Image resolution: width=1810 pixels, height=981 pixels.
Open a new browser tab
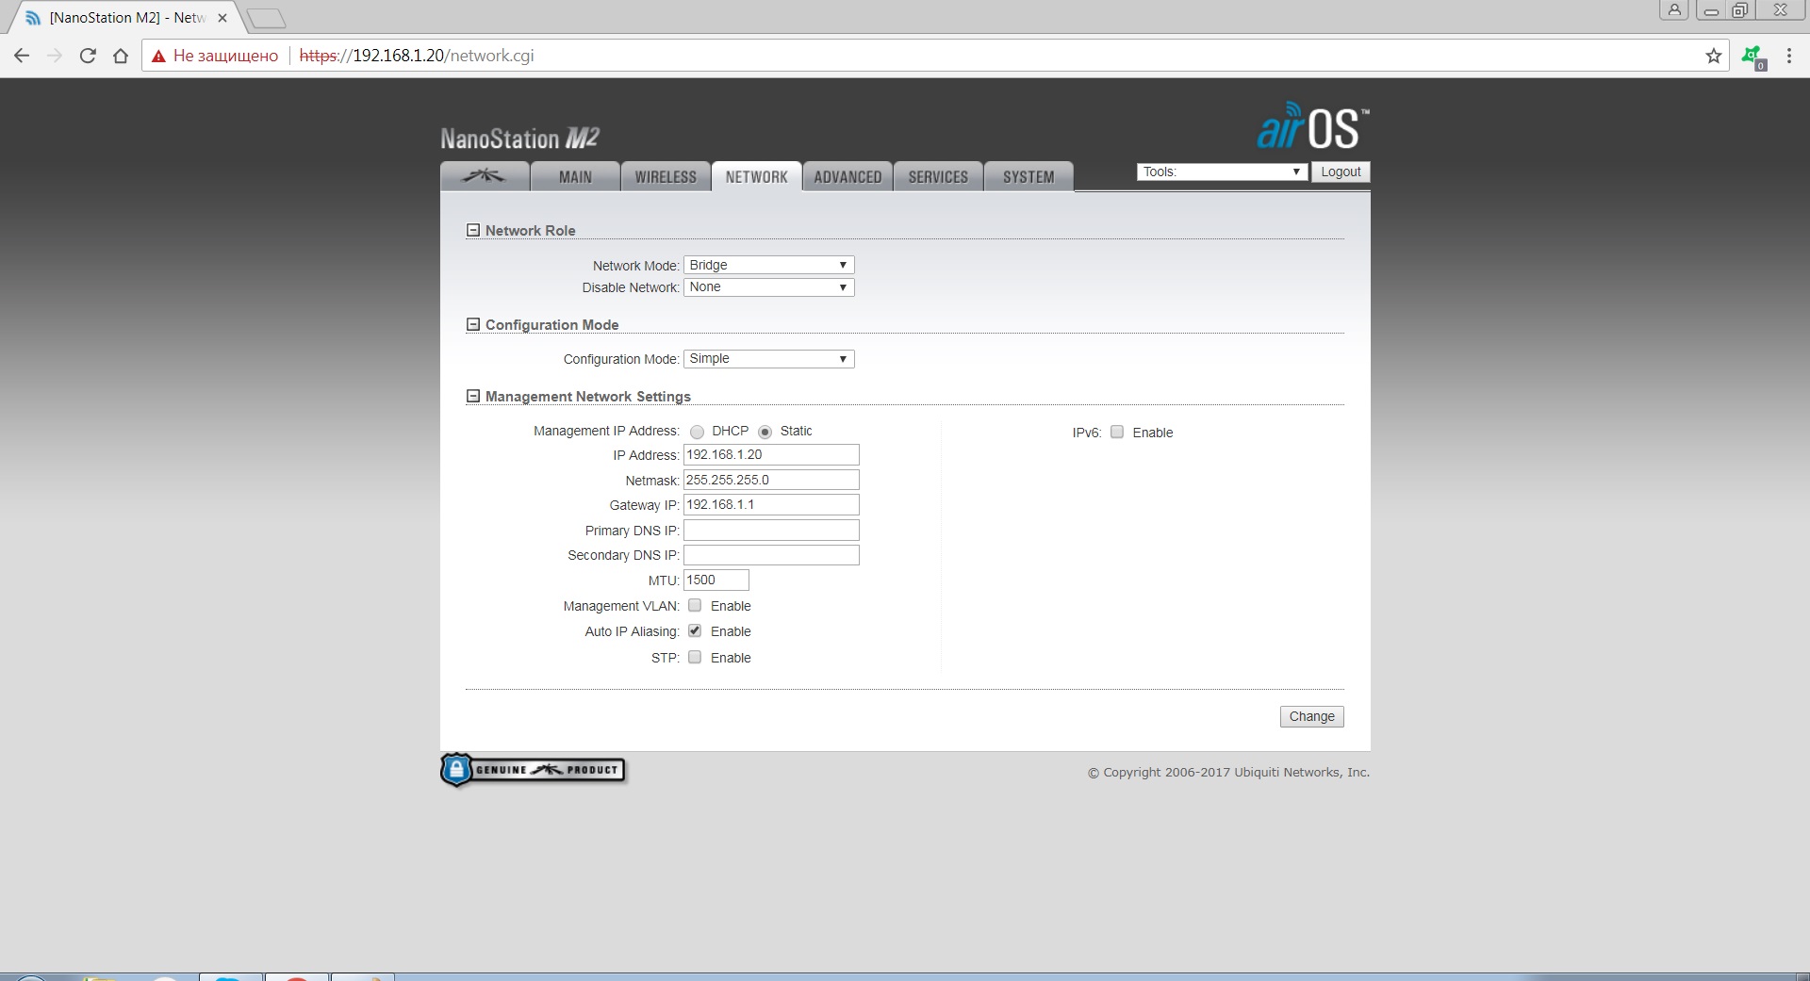click(x=266, y=18)
